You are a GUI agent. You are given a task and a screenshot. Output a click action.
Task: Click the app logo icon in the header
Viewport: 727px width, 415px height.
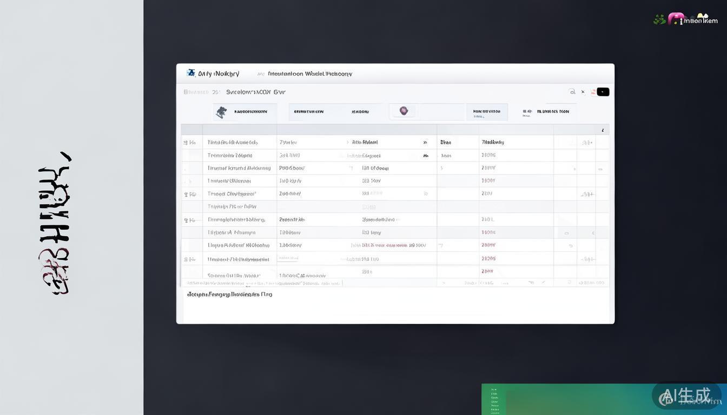tap(190, 73)
